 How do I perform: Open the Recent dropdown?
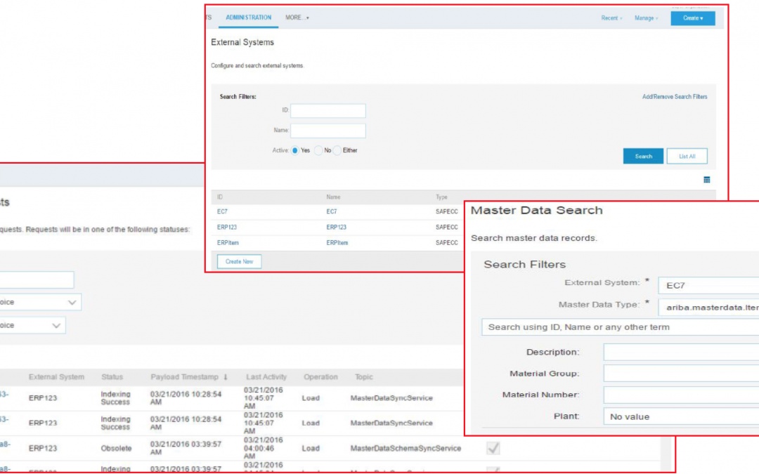click(611, 18)
